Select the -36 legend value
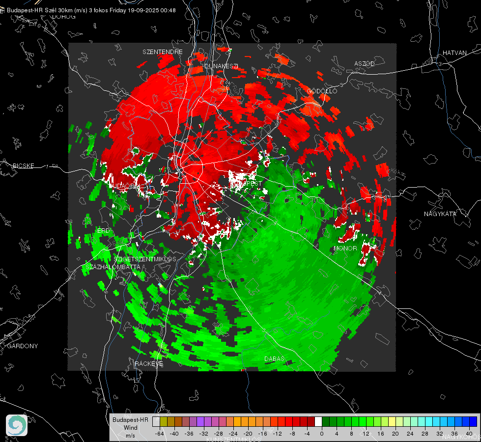481x442 pixels. point(189,434)
